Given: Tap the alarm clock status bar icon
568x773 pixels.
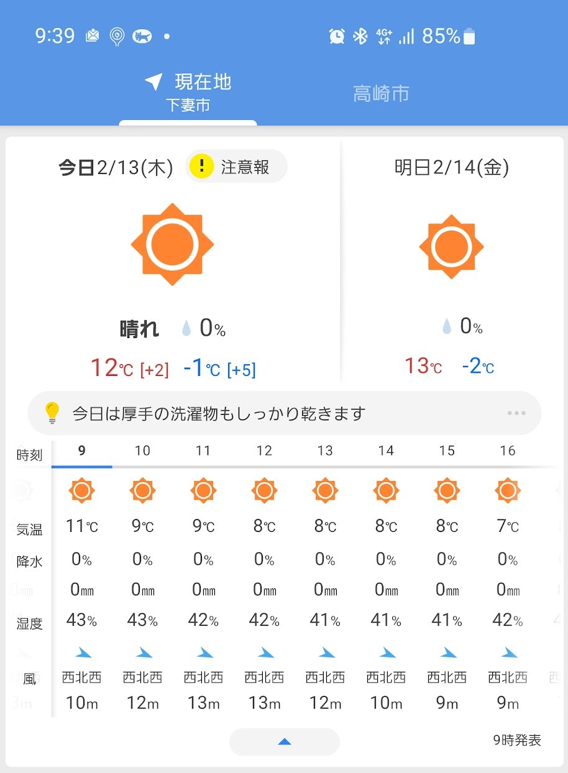Looking at the screenshot, I should coord(337,37).
